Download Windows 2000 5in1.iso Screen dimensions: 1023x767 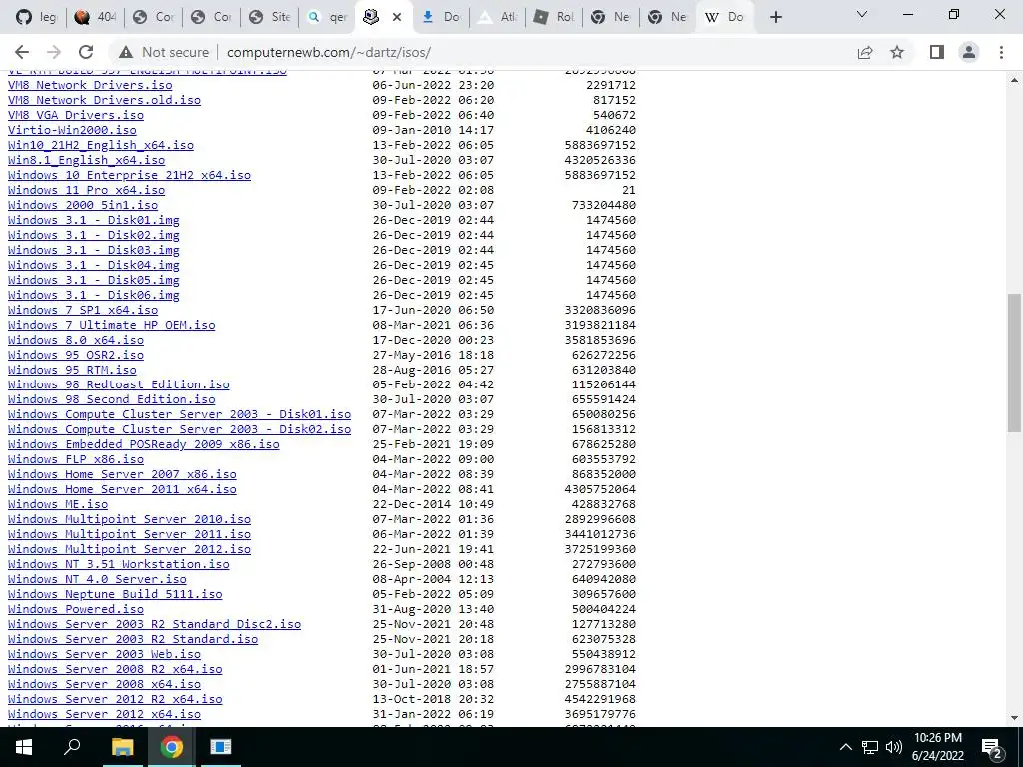pos(83,205)
